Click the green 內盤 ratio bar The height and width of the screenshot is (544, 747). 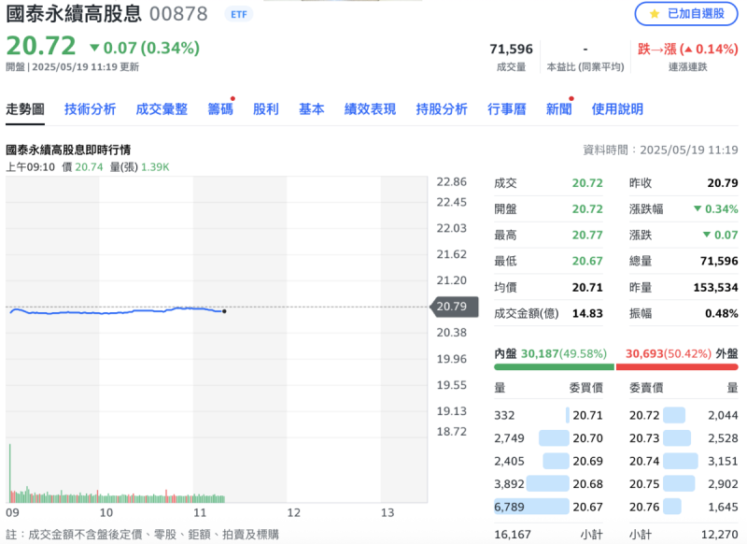pos(554,367)
